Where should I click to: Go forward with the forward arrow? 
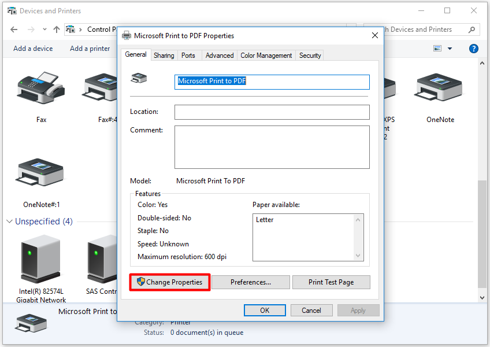[x=31, y=29]
